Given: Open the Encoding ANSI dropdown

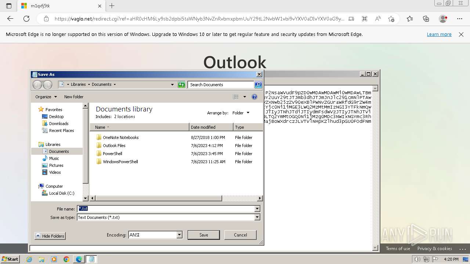Looking at the screenshot, I should [x=179, y=235].
